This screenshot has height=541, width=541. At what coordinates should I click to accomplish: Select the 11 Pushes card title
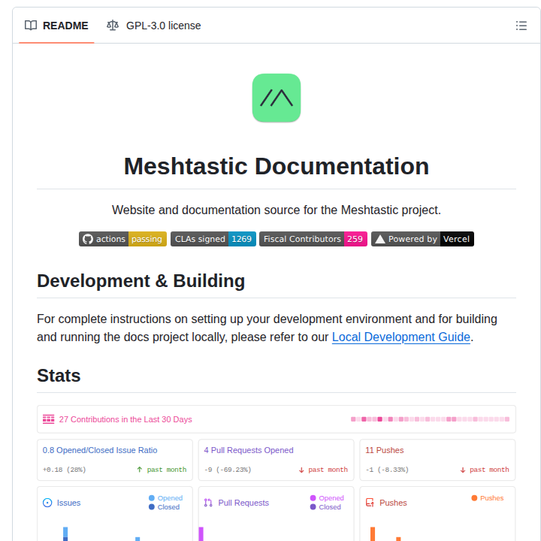385,450
